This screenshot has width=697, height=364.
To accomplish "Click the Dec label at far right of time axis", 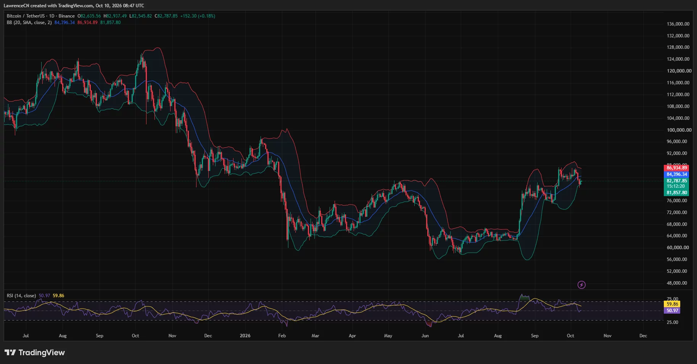I will pos(643,336).
